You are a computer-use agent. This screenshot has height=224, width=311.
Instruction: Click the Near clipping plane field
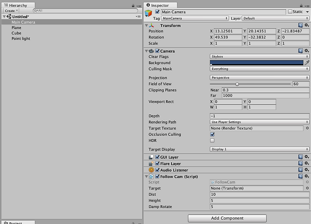point(266,90)
